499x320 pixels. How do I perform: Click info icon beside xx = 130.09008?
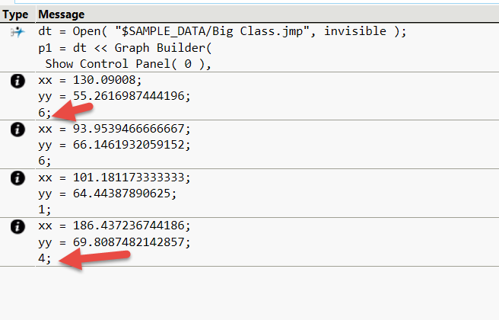coord(16,81)
